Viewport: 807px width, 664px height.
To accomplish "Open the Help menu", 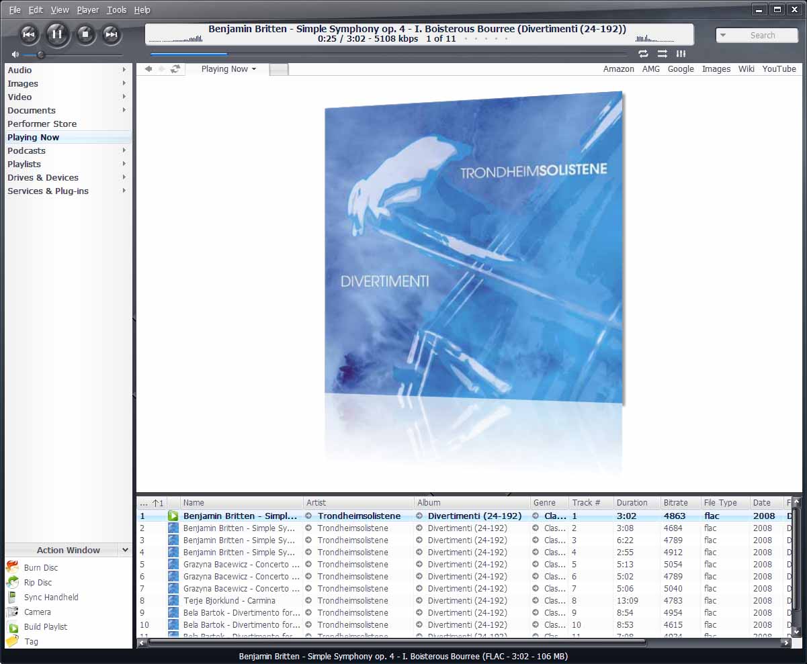I will [142, 10].
